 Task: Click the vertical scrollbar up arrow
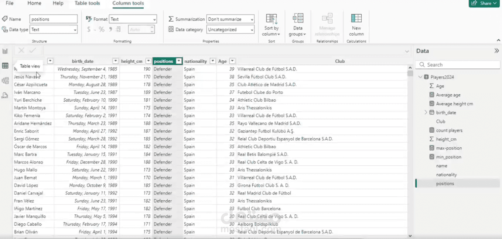pos(410,68)
